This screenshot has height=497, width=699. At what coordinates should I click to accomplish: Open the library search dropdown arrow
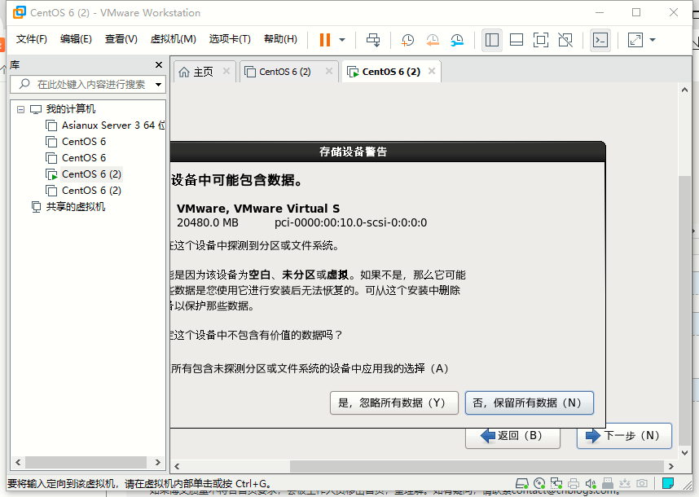click(158, 84)
